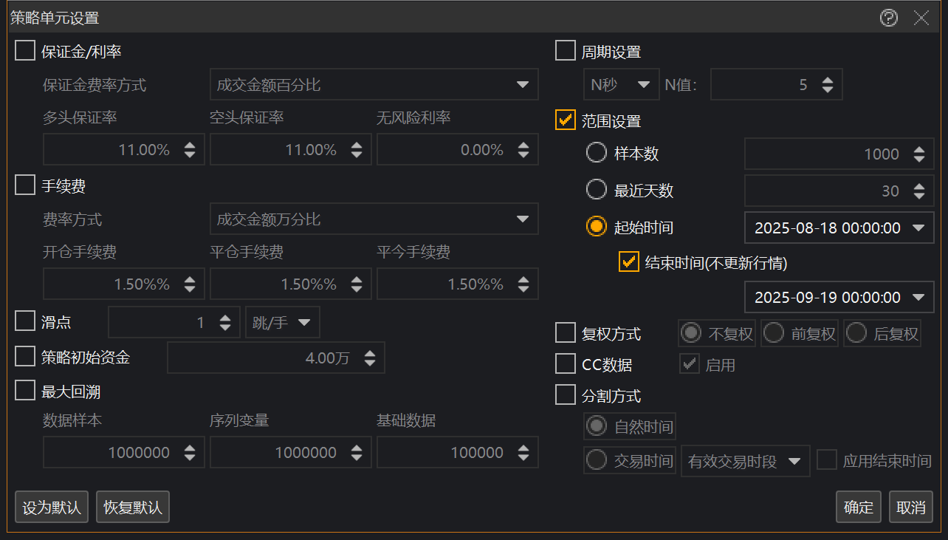Select the 最近天数 radio option
Image resolution: width=948 pixels, height=540 pixels.
(x=597, y=191)
